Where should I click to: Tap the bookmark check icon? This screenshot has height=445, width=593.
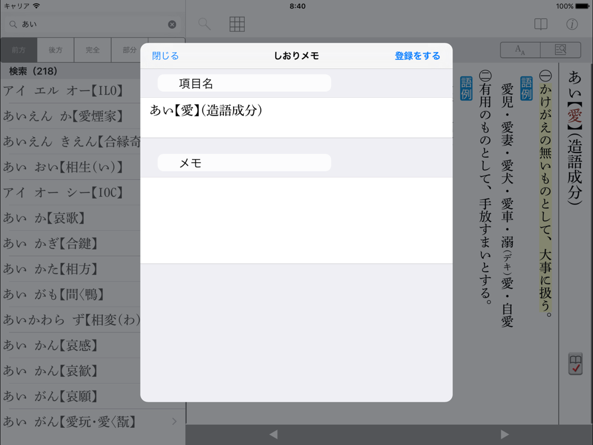575,364
